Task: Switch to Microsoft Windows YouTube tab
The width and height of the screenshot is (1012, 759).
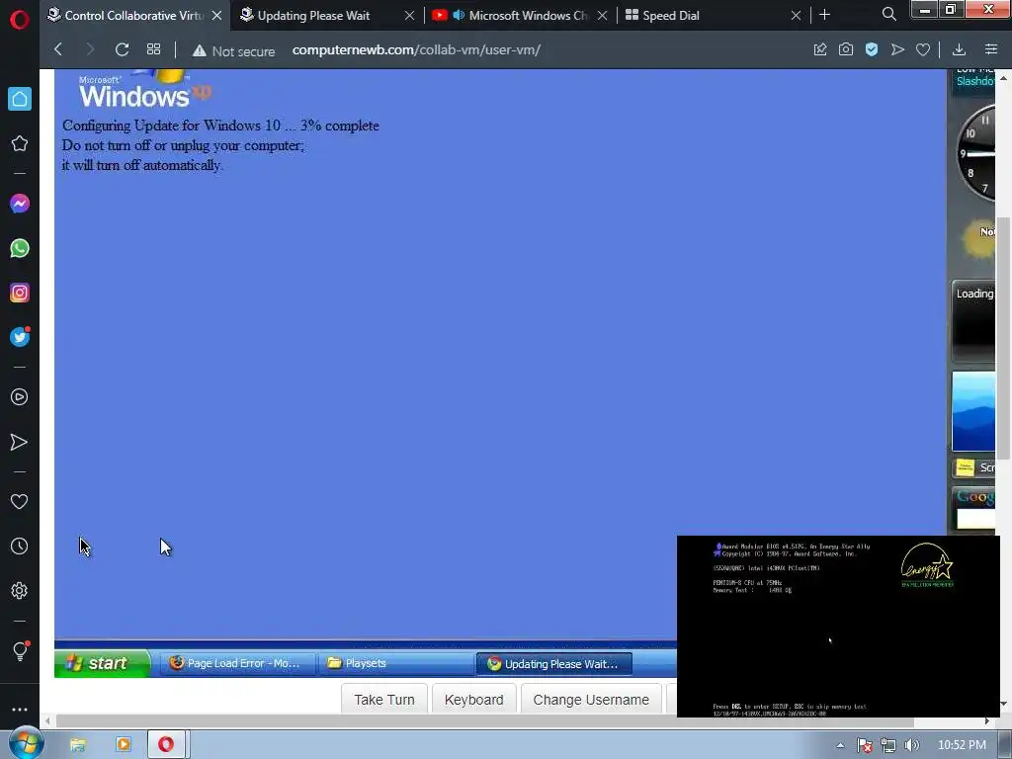Action: click(528, 15)
